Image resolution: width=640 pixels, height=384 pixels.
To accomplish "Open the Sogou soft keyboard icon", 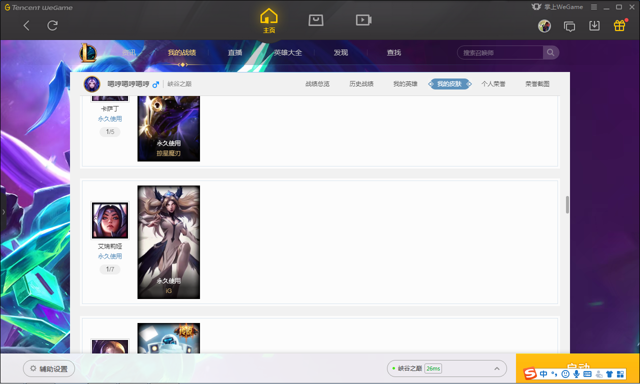I will tap(587, 374).
